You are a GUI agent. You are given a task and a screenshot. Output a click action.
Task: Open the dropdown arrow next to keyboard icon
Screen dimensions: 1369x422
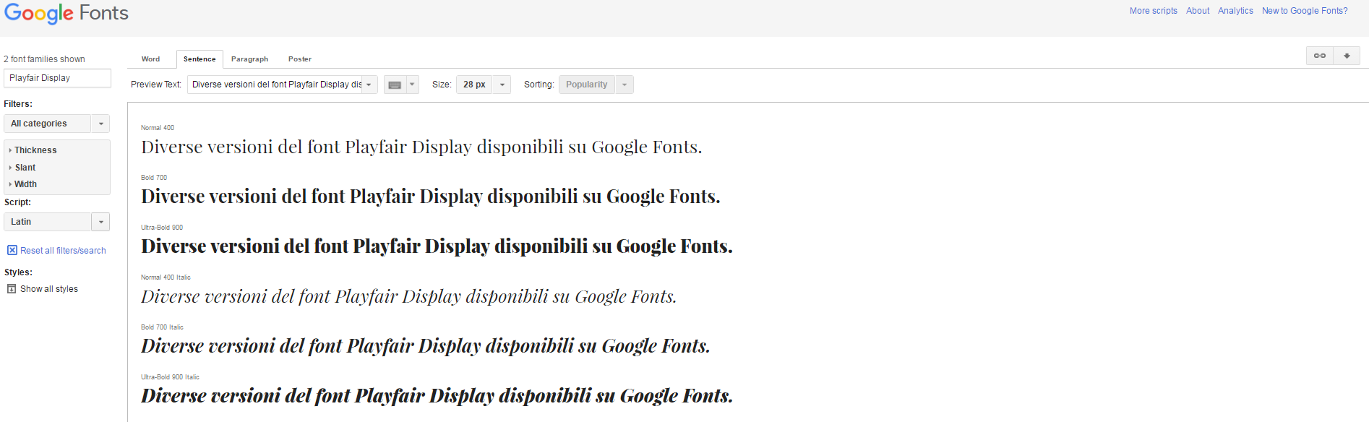click(x=413, y=85)
